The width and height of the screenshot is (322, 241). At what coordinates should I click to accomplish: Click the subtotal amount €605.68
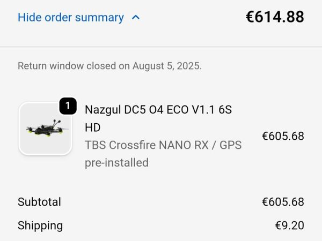coord(283,202)
